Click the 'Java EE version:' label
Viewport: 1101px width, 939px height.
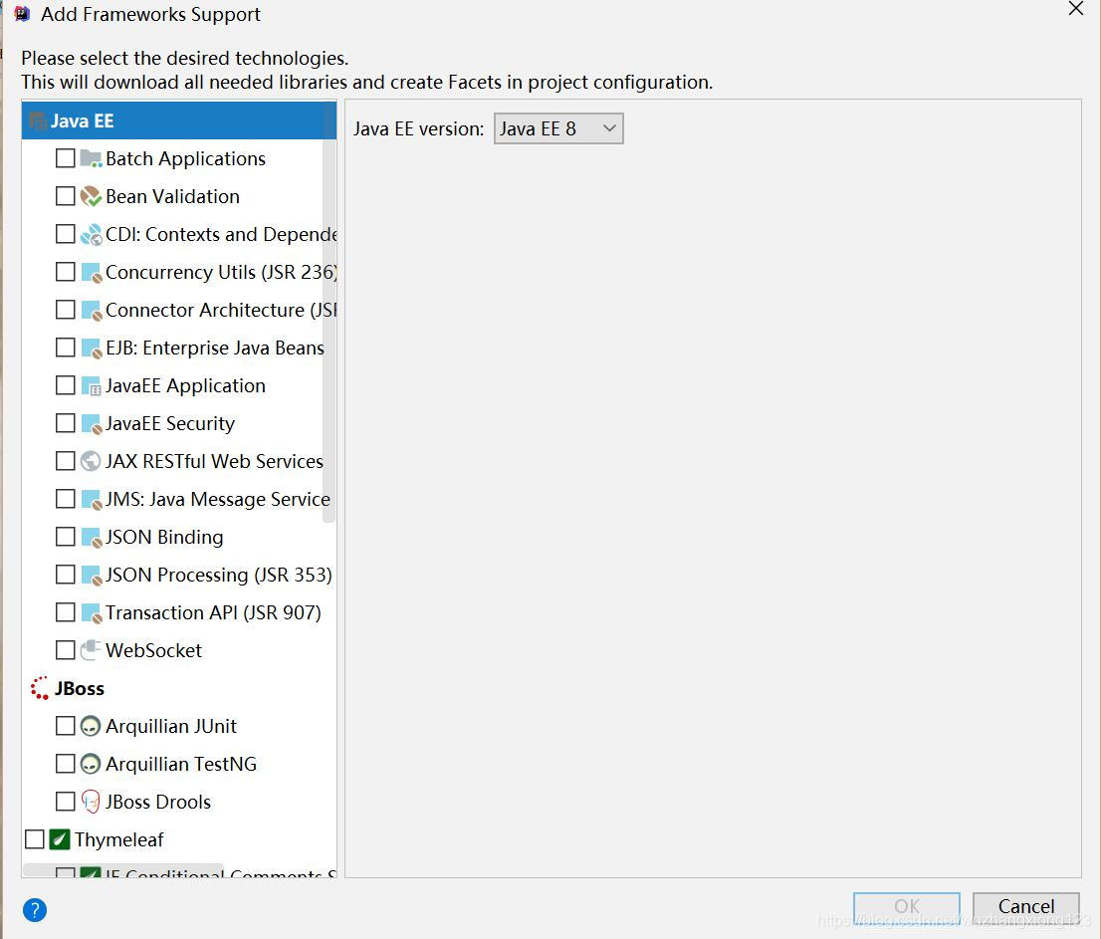tap(418, 129)
